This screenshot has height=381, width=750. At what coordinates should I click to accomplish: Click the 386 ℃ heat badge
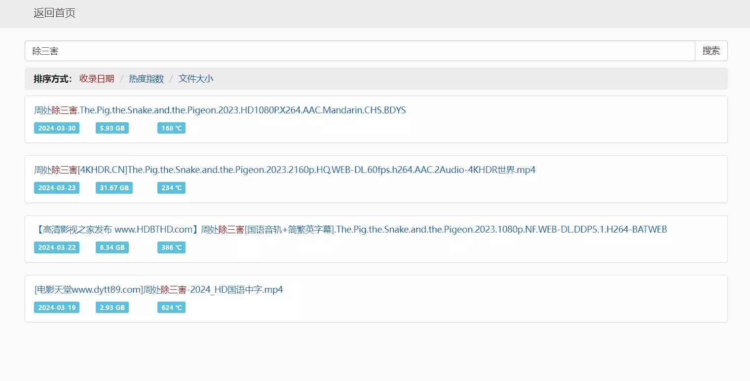point(171,247)
